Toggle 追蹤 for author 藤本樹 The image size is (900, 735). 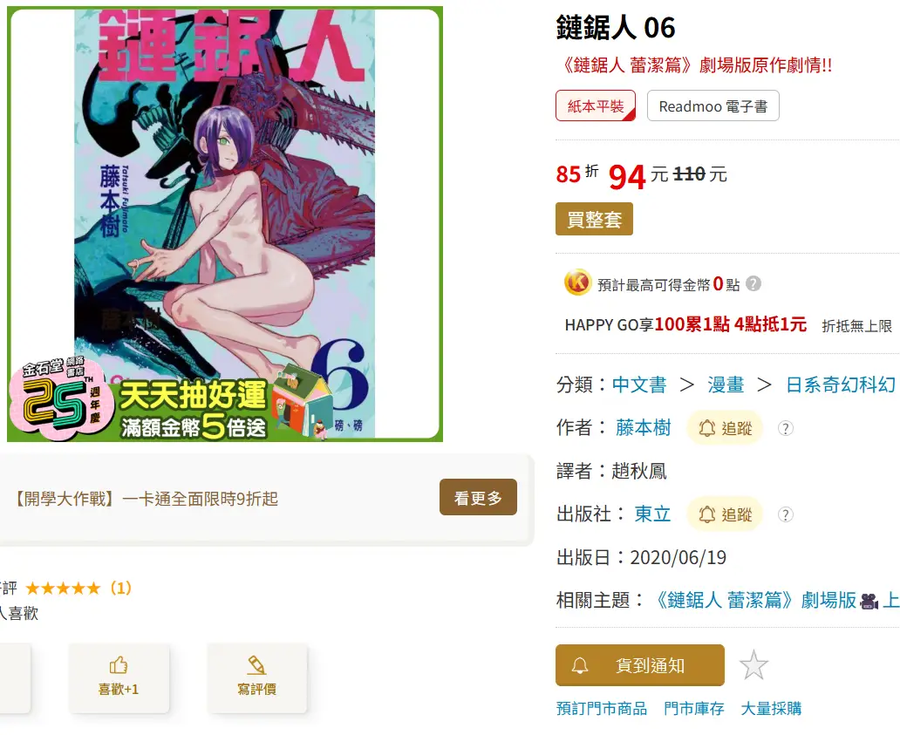click(725, 428)
